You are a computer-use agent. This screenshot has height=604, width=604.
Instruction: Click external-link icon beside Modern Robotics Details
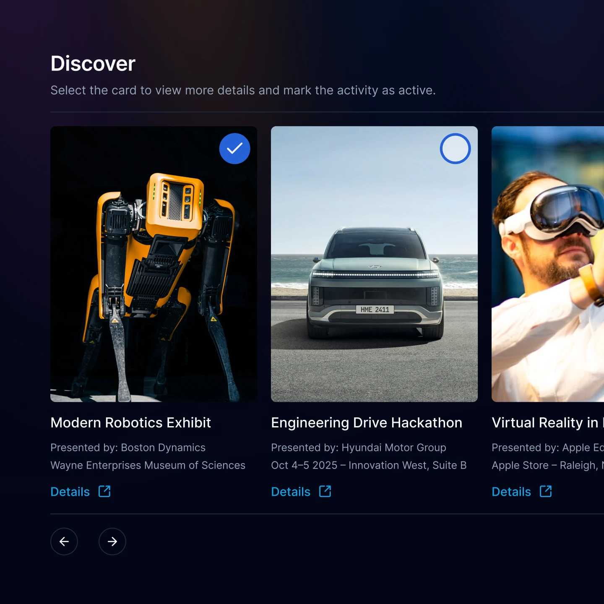tap(104, 491)
